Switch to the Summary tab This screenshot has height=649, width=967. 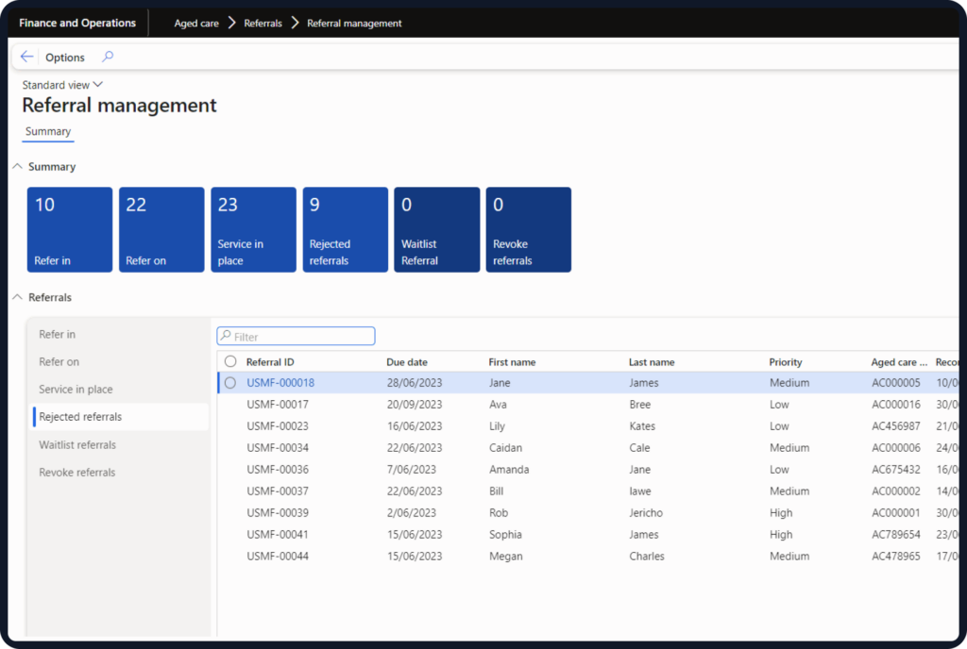48,132
